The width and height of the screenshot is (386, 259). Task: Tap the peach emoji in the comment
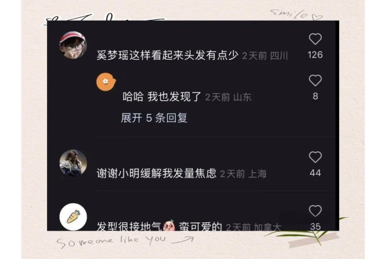click(x=169, y=226)
